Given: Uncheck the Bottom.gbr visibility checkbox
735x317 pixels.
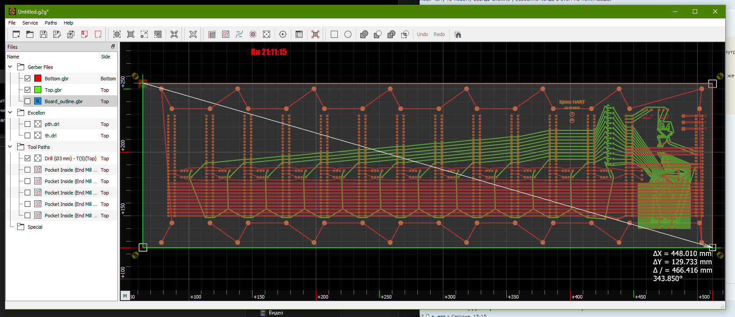Looking at the screenshot, I should tap(28, 79).
